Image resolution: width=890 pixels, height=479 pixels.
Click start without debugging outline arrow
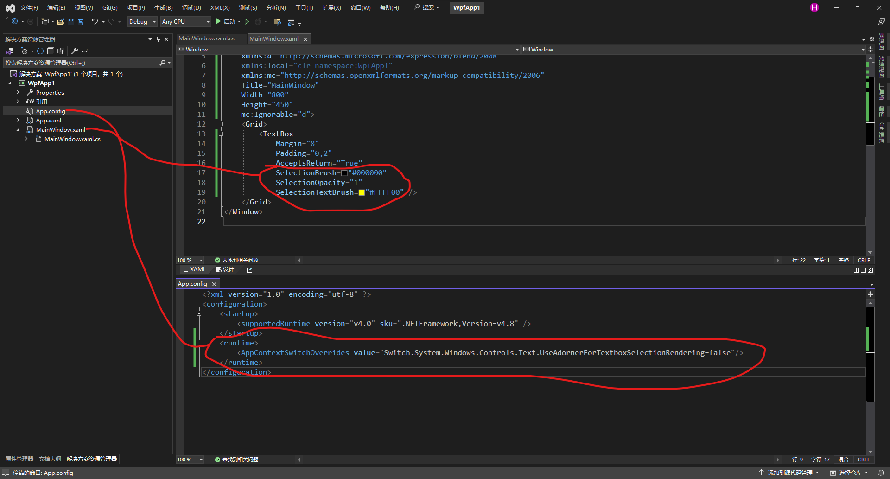coord(247,21)
